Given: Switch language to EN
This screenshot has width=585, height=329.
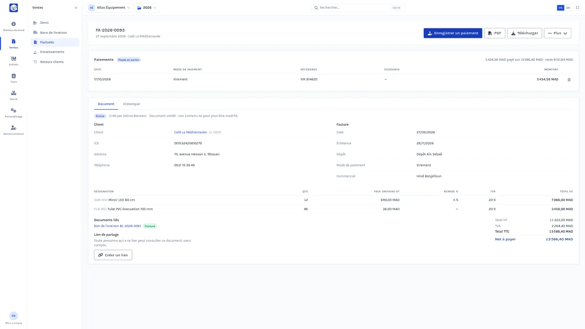Looking at the screenshot, I should pyautogui.click(x=568, y=8).
